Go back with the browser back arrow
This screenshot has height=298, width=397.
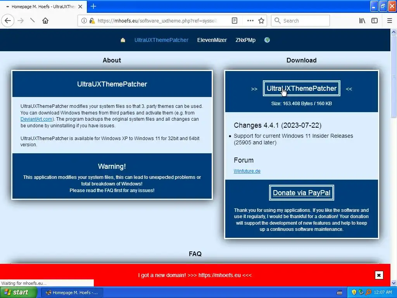(8, 21)
